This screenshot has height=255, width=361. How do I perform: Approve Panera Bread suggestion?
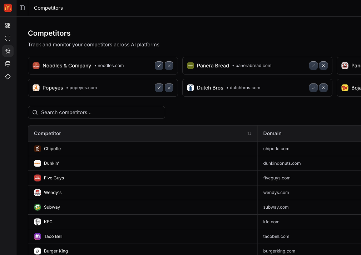(313, 66)
